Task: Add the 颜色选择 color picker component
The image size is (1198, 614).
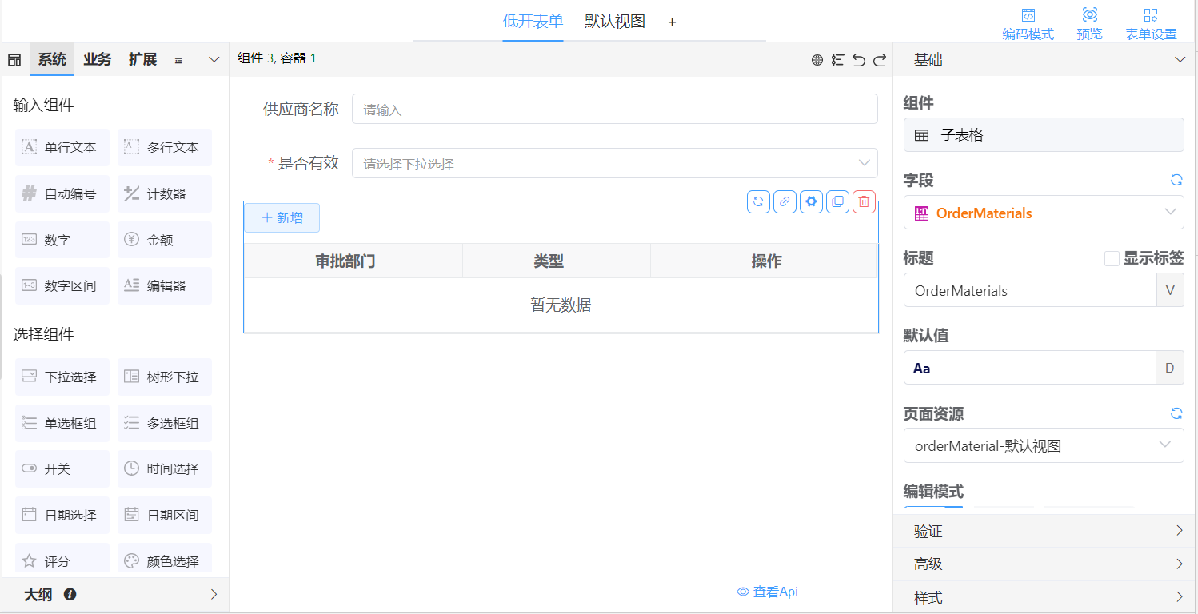Action: coord(165,561)
